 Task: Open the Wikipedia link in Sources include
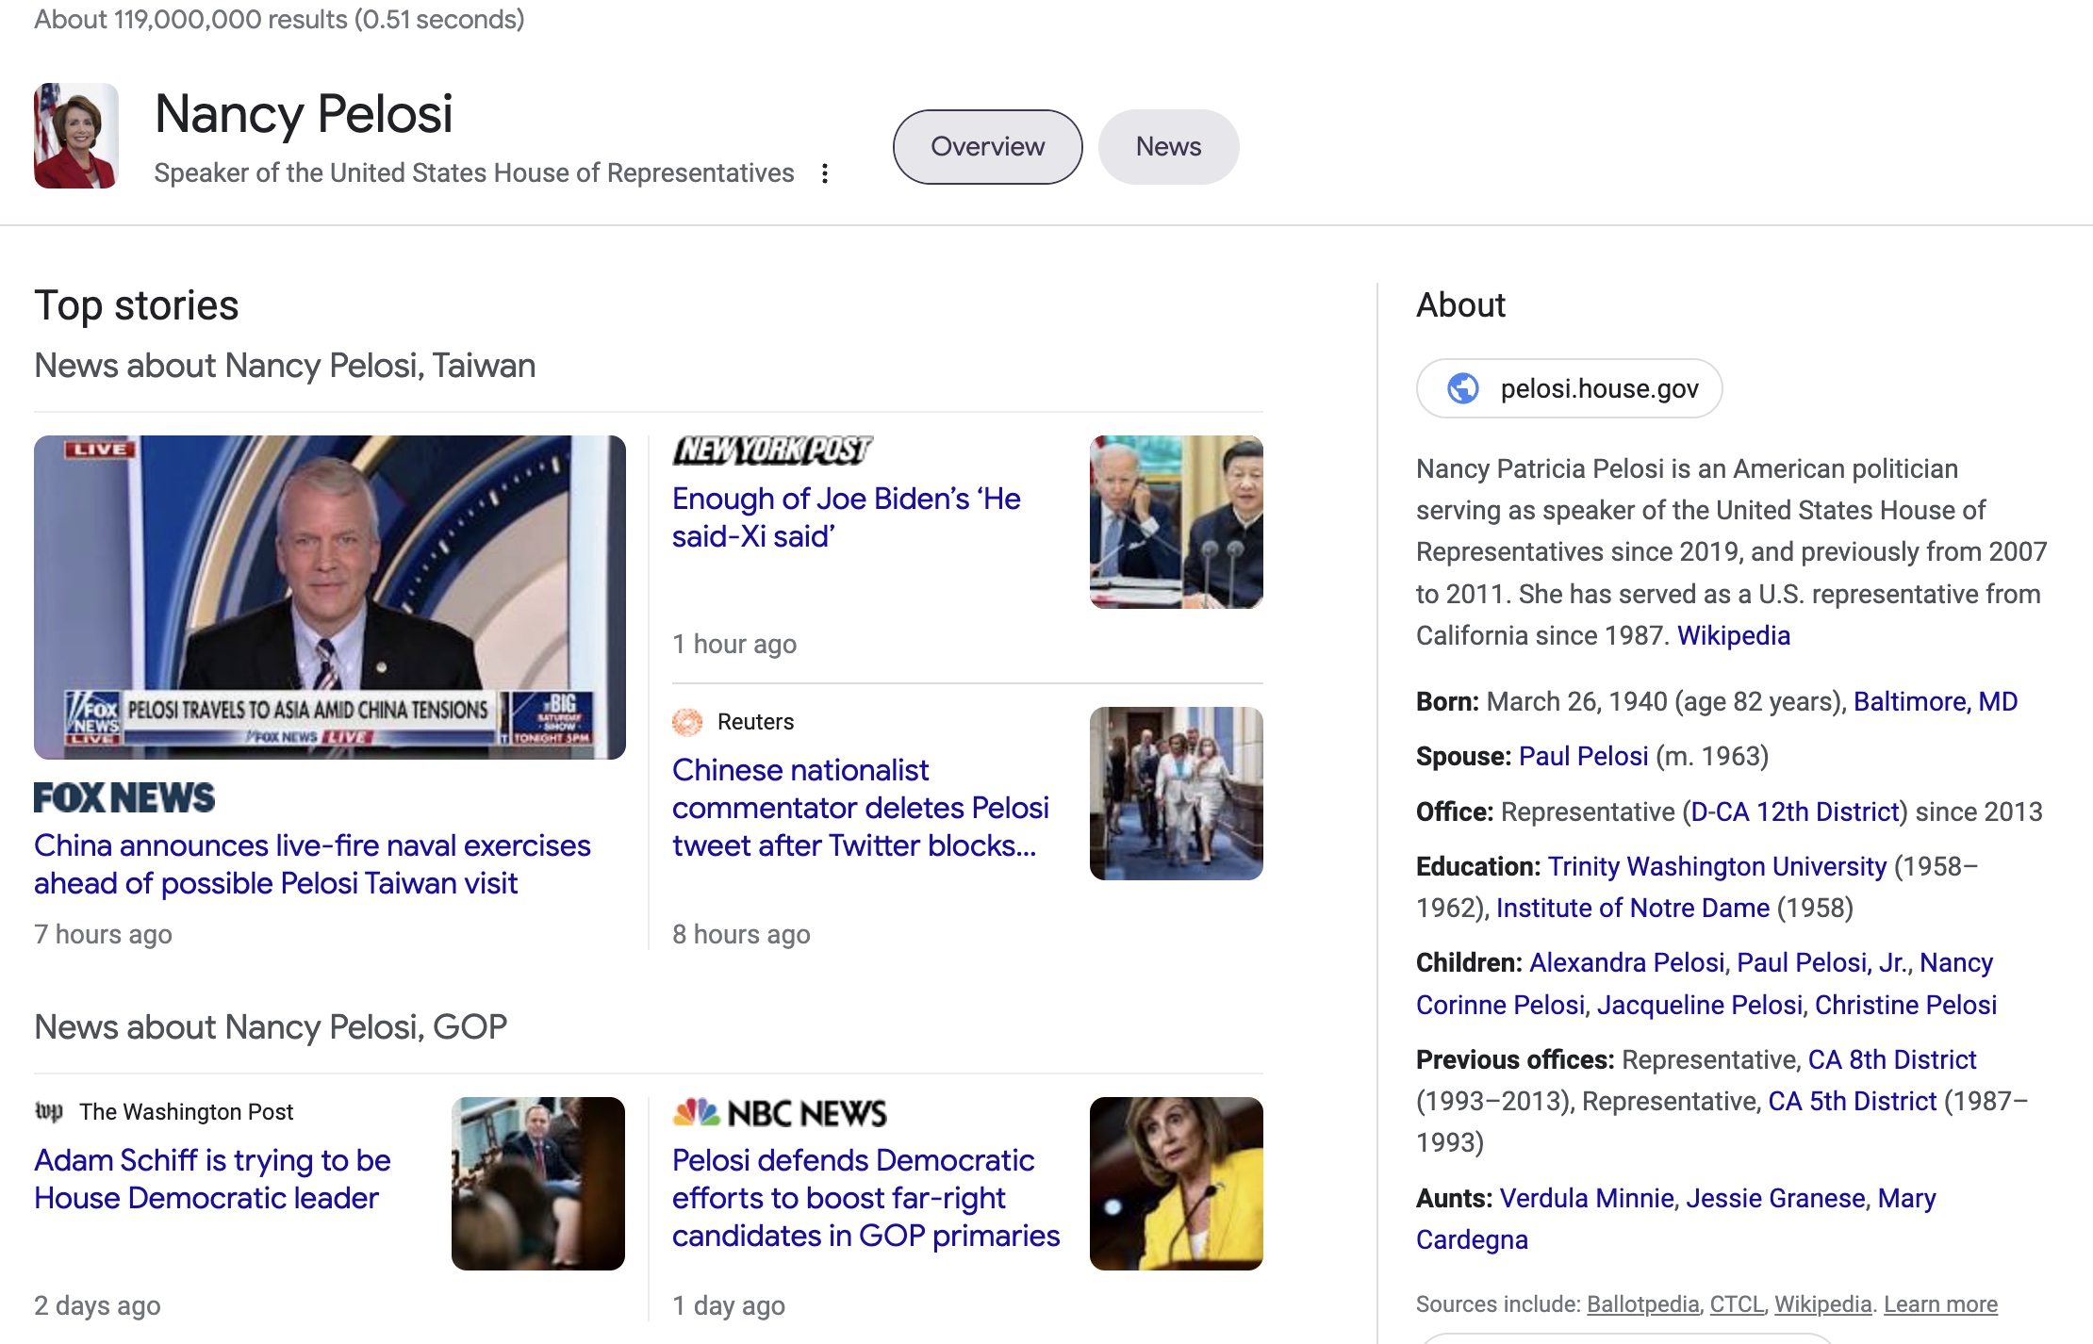[x=1822, y=1304]
